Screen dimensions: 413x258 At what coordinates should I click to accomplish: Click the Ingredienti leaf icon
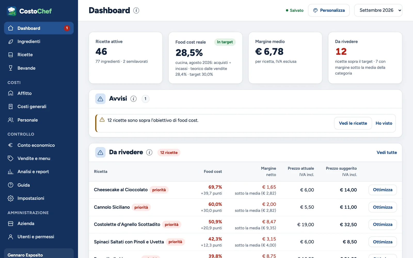tap(11, 42)
